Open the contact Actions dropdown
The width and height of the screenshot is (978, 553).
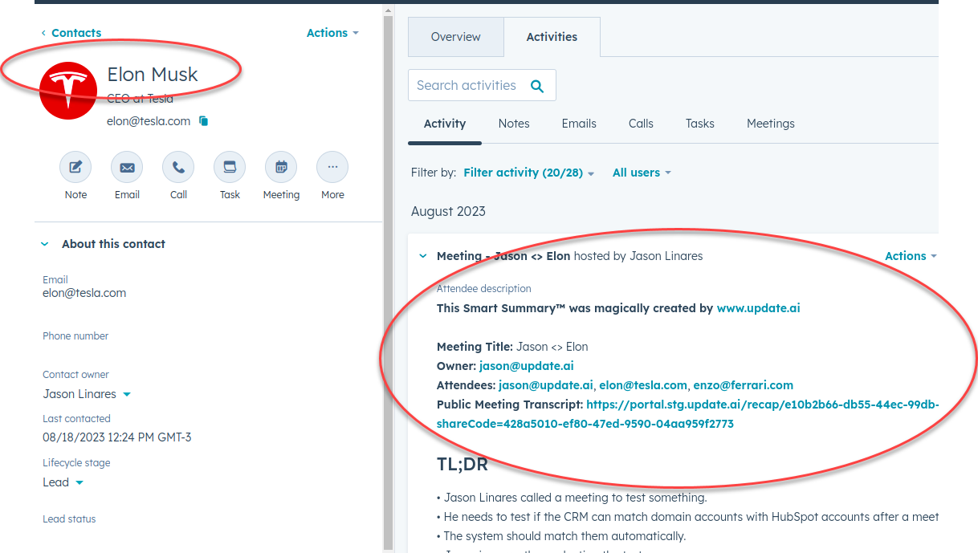(x=332, y=33)
